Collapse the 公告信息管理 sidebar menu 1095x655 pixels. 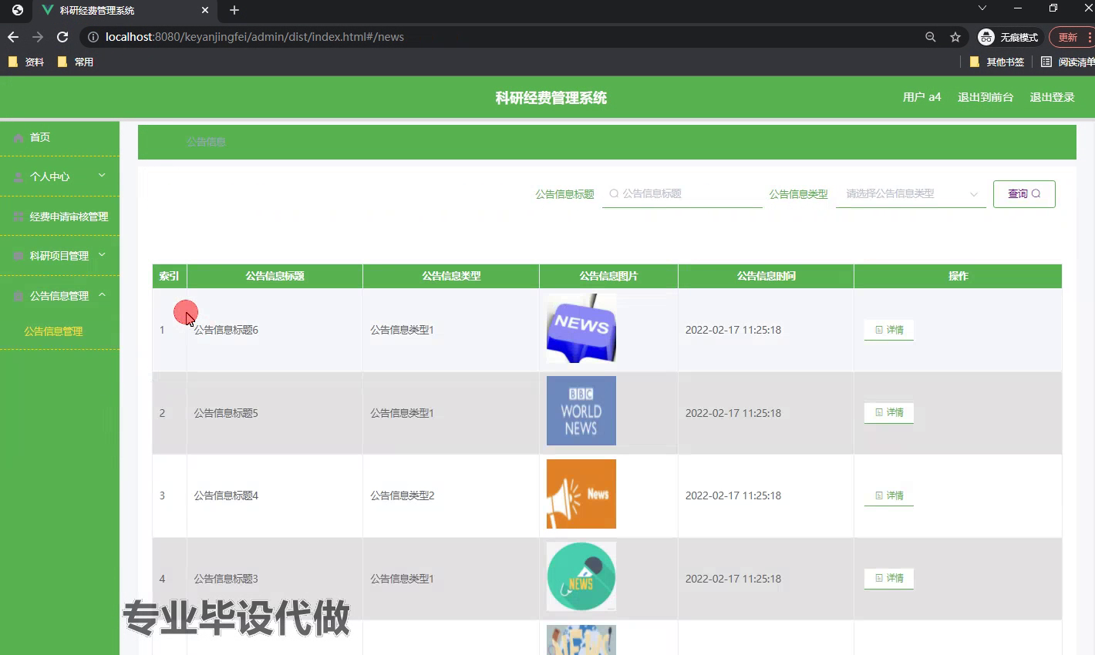[x=59, y=296]
